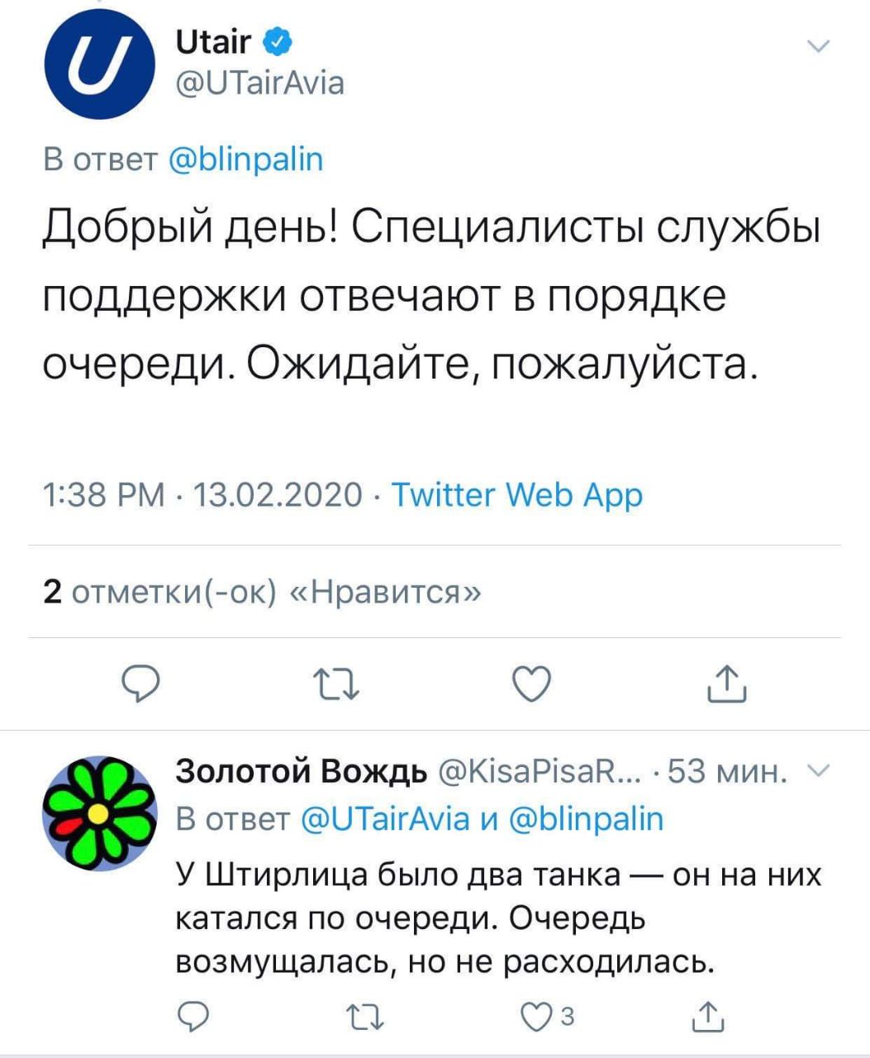
Task: Retweet Золотой Вождь's reply
Action: [364, 1017]
